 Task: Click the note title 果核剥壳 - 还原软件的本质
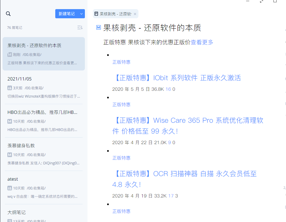pyautogui.click(x=152, y=28)
